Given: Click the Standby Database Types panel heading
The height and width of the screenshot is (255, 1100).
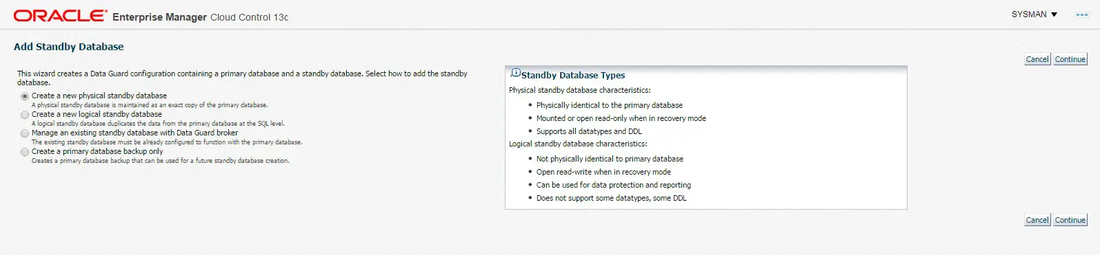Looking at the screenshot, I should coord(573,75).
